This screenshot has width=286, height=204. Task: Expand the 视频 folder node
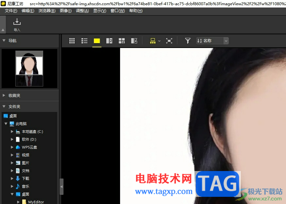coord(12,155)
